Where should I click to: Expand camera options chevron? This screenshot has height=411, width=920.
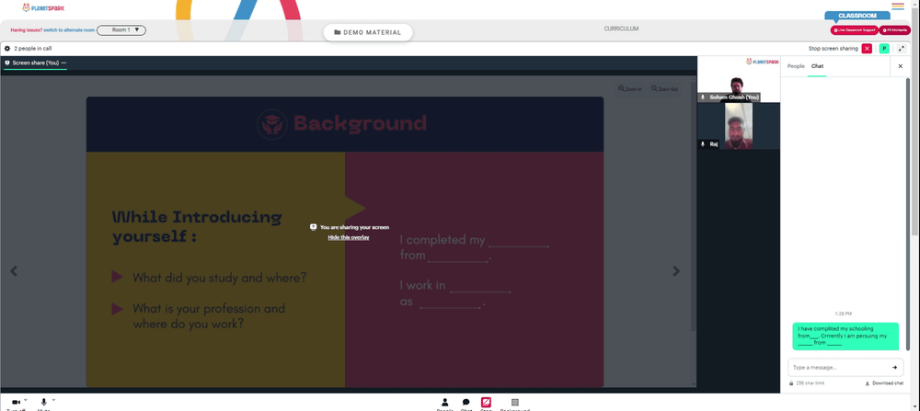tap(25, 400)
